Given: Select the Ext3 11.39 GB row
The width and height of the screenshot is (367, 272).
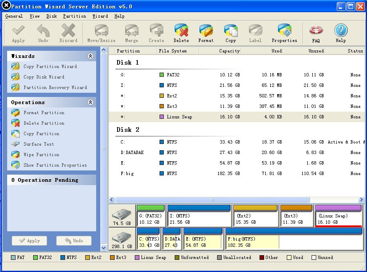Looking at the screenshot, I should click(237, 107).
